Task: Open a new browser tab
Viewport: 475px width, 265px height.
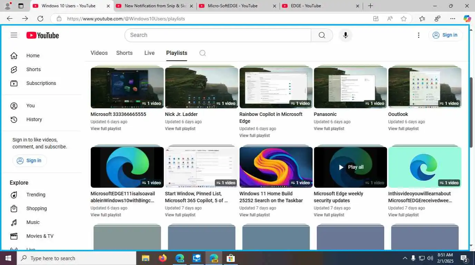Action: pos(370,6)
